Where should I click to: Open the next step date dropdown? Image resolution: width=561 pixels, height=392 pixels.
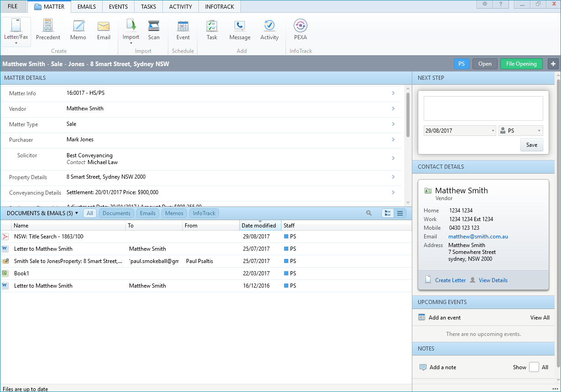pyautogui.click(x=493, y=131)
